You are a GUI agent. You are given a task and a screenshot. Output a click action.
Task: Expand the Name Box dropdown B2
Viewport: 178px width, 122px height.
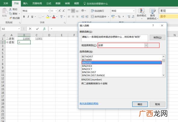point(19,29)
